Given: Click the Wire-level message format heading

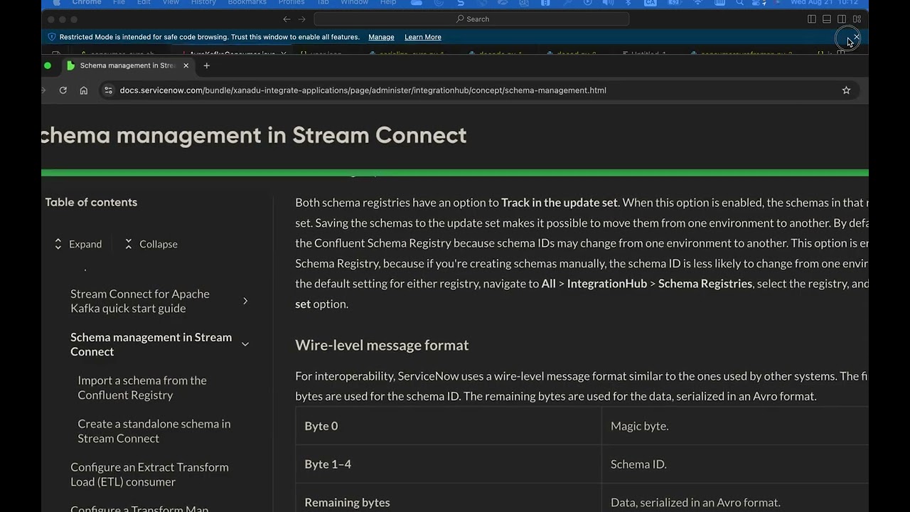Looking at the screenshot, I should pos(382,345).
